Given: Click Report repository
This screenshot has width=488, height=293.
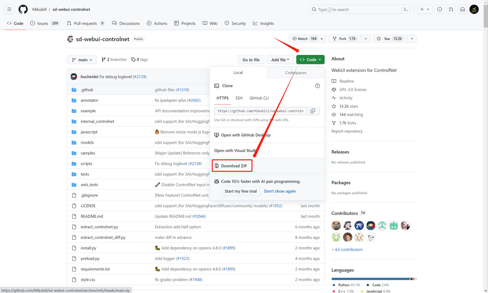Looking at the screenshot, I should point(347,131).
